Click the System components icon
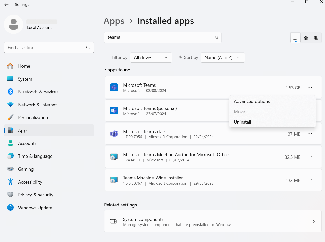Image resolution: width=325 pixels, height=242 pixels. click(x=113, y=221)
